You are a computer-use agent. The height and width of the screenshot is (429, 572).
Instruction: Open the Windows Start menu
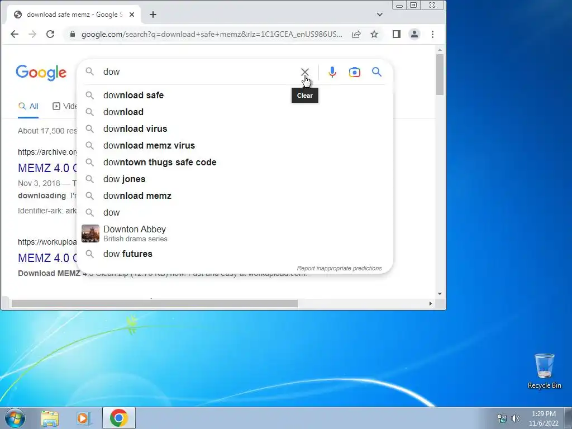point(15,418)
